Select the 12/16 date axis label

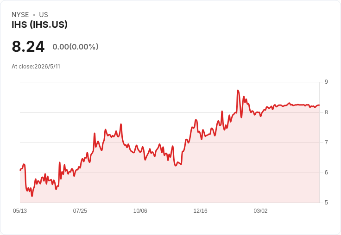coord(200,210)
